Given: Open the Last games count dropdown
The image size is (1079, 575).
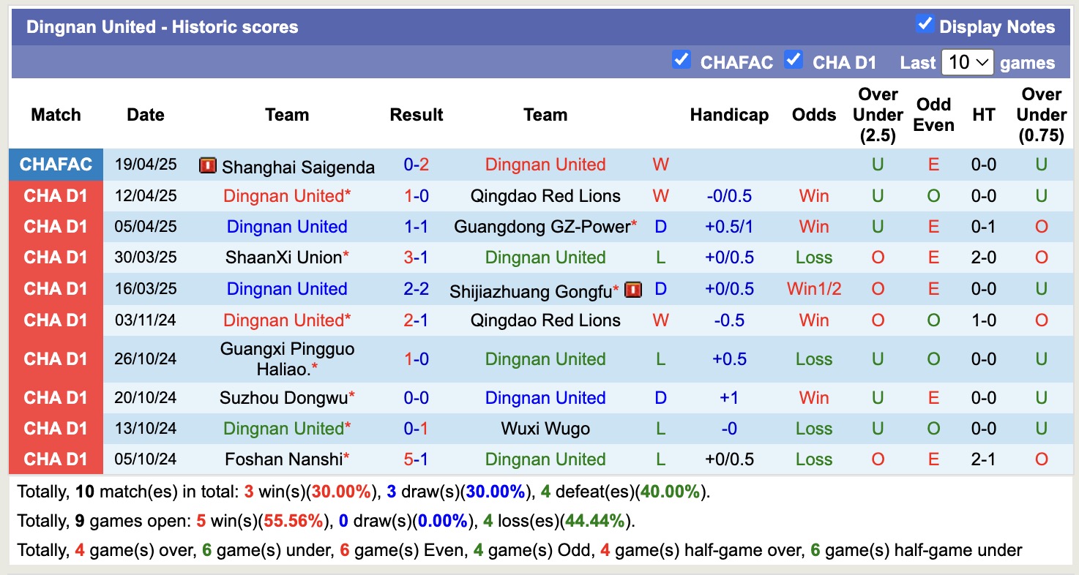Looking at the screenshot, I should click(x=967, y=62).
